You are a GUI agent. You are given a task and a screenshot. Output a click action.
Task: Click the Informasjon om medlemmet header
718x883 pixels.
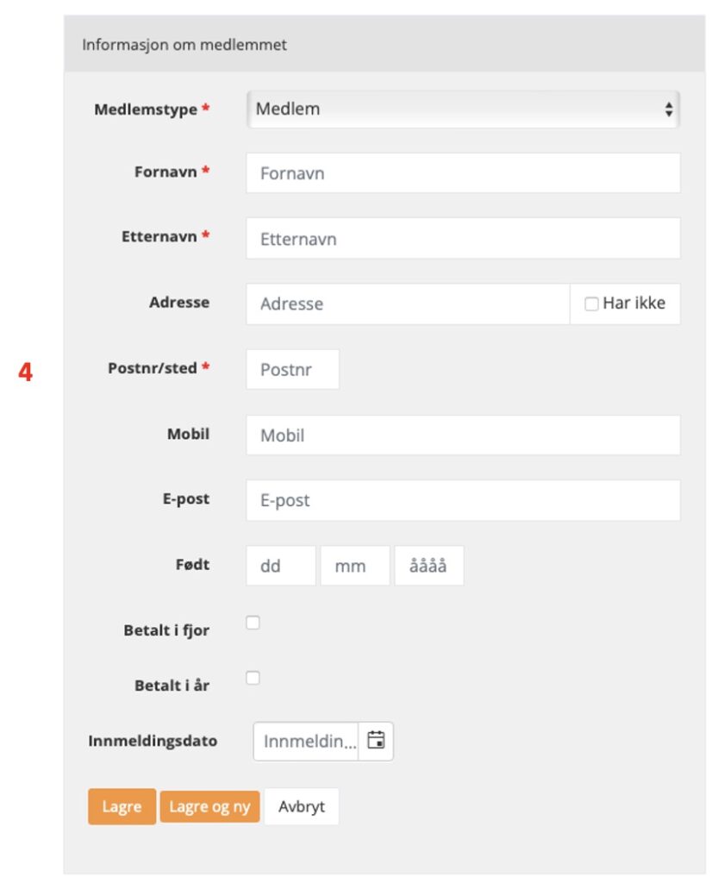[184, 45]
